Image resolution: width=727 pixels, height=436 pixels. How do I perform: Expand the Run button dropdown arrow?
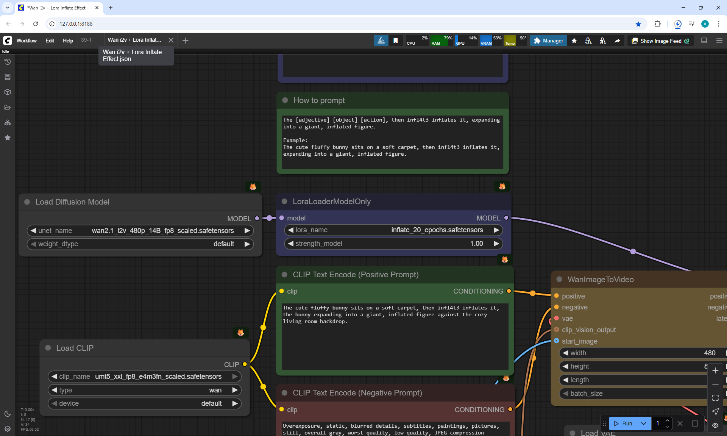pyautogui.click(x=644, y=423)
